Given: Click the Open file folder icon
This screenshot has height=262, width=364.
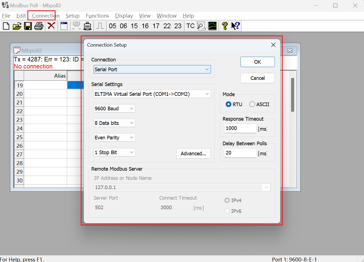Looking at the screenshot, I should [x=17, y=26].
